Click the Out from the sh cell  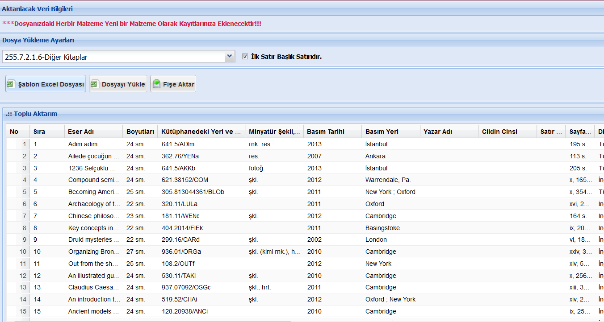(94, 264)
